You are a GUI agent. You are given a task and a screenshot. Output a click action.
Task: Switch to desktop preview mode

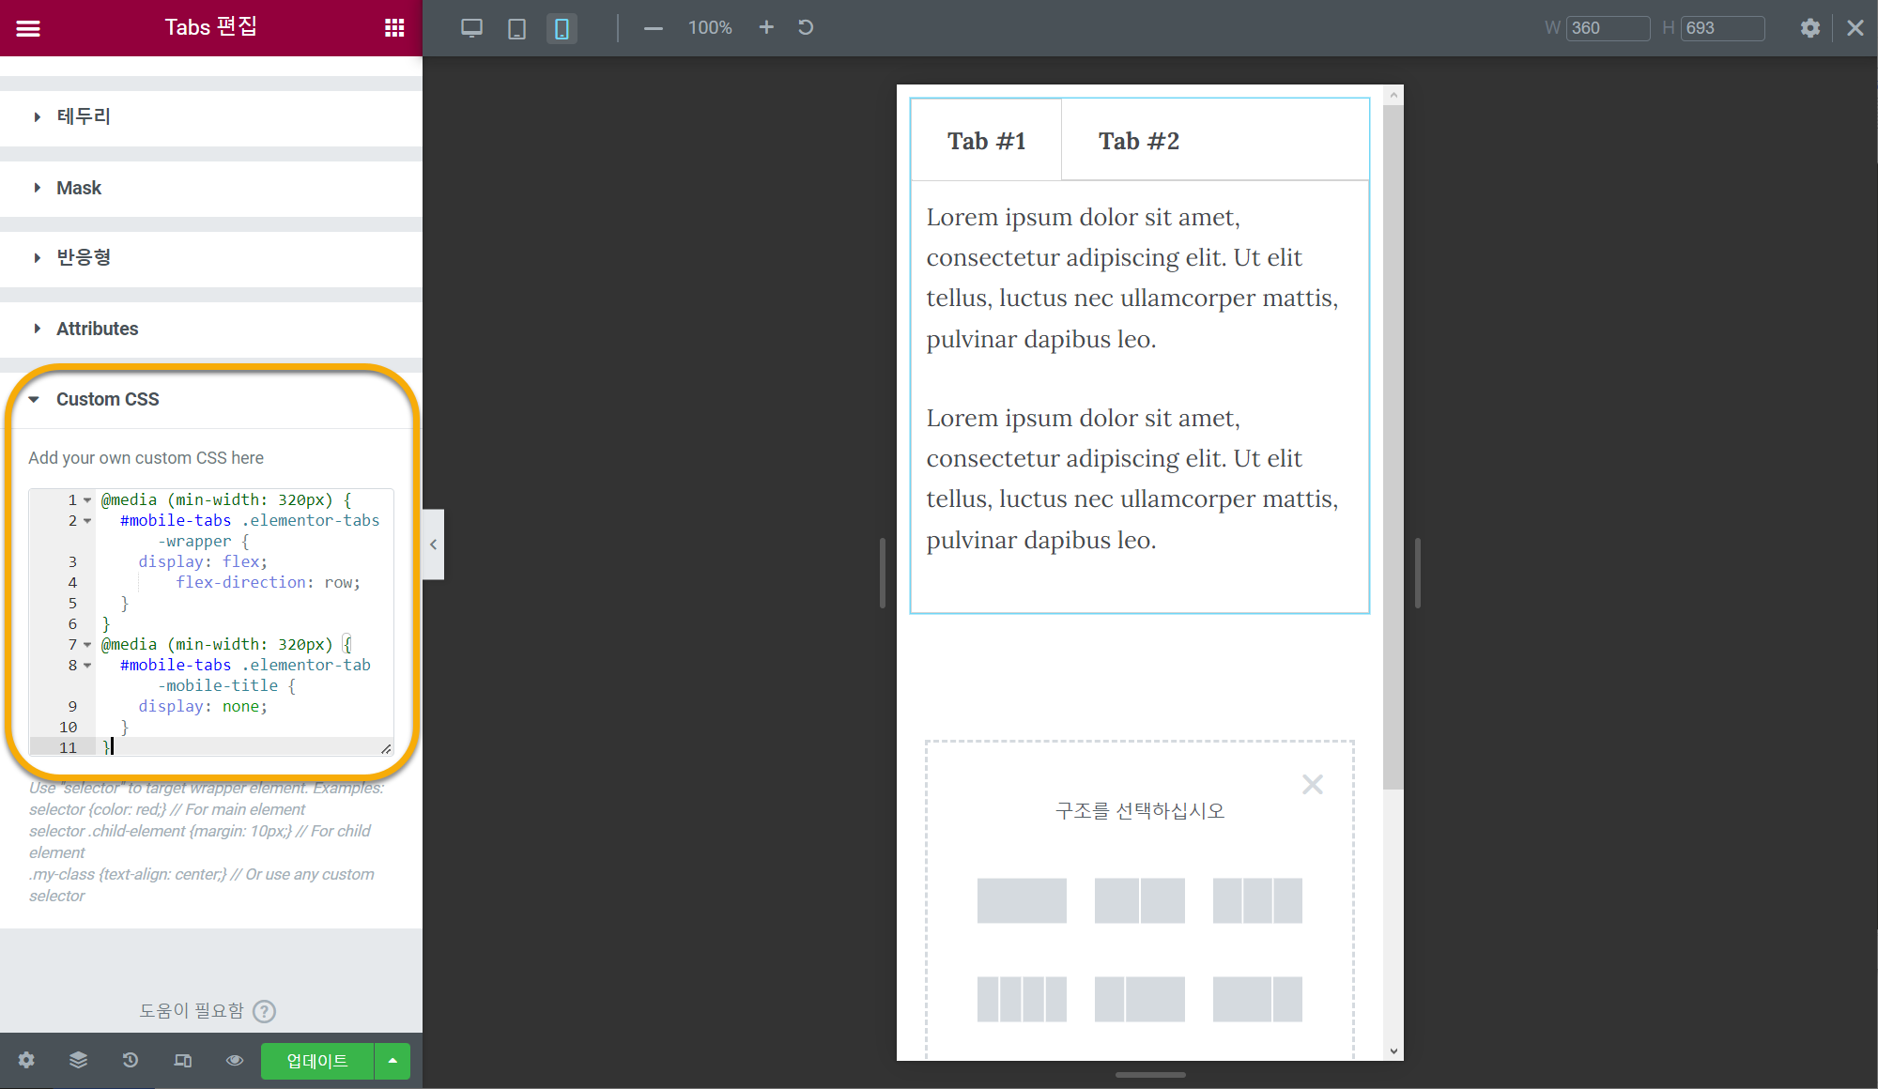click(471, 28)
